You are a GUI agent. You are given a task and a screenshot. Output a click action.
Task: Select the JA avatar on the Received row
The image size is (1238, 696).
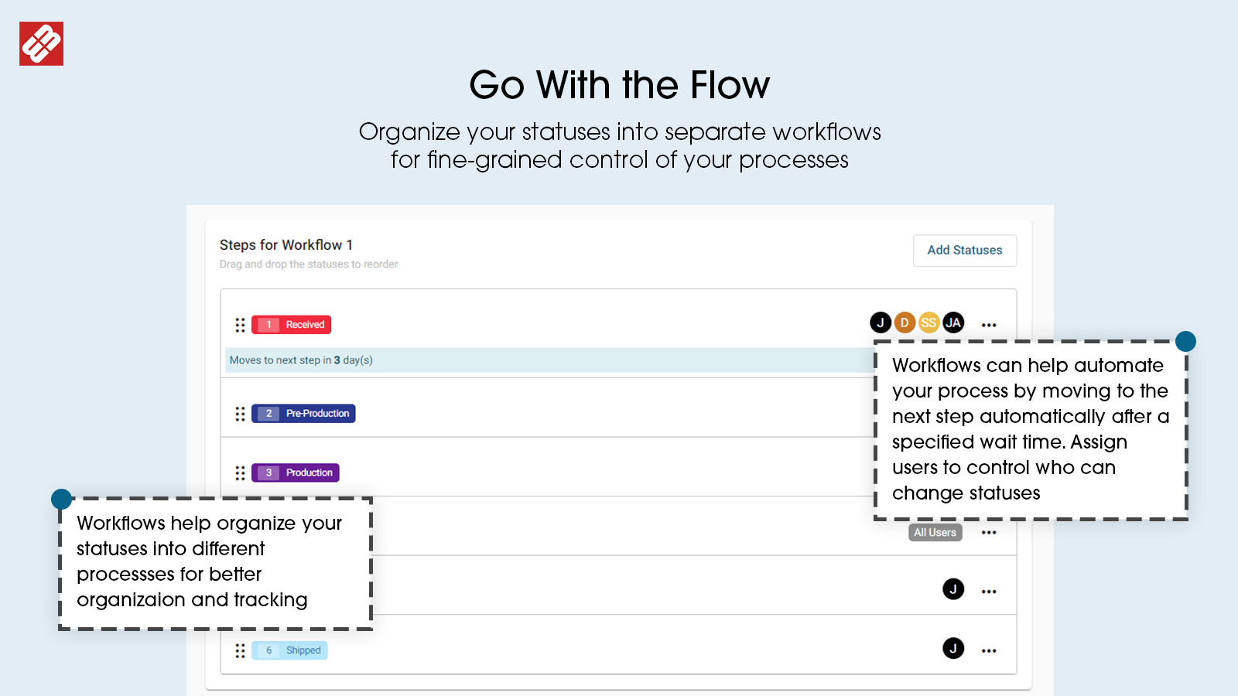click(x=953, y=322)
